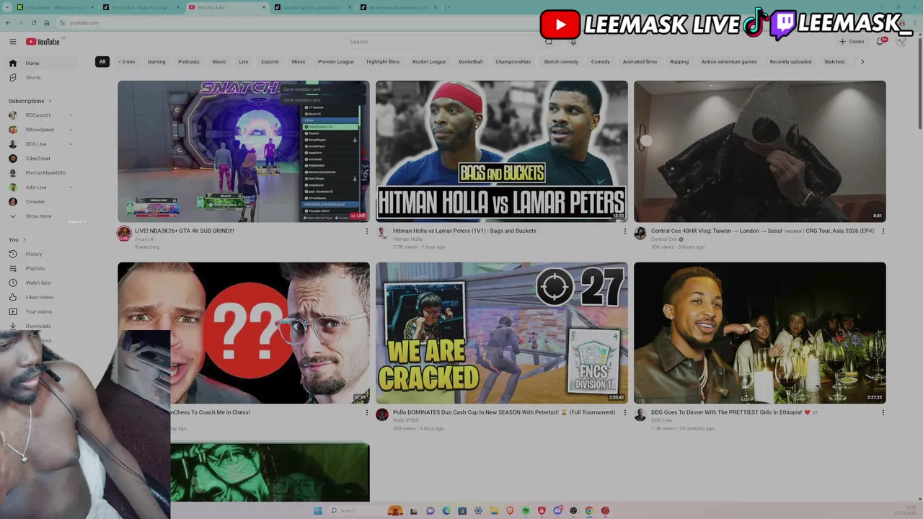Start voice search with the microphone icon
This screenshot has height=519, width=923.
(573, 42)
